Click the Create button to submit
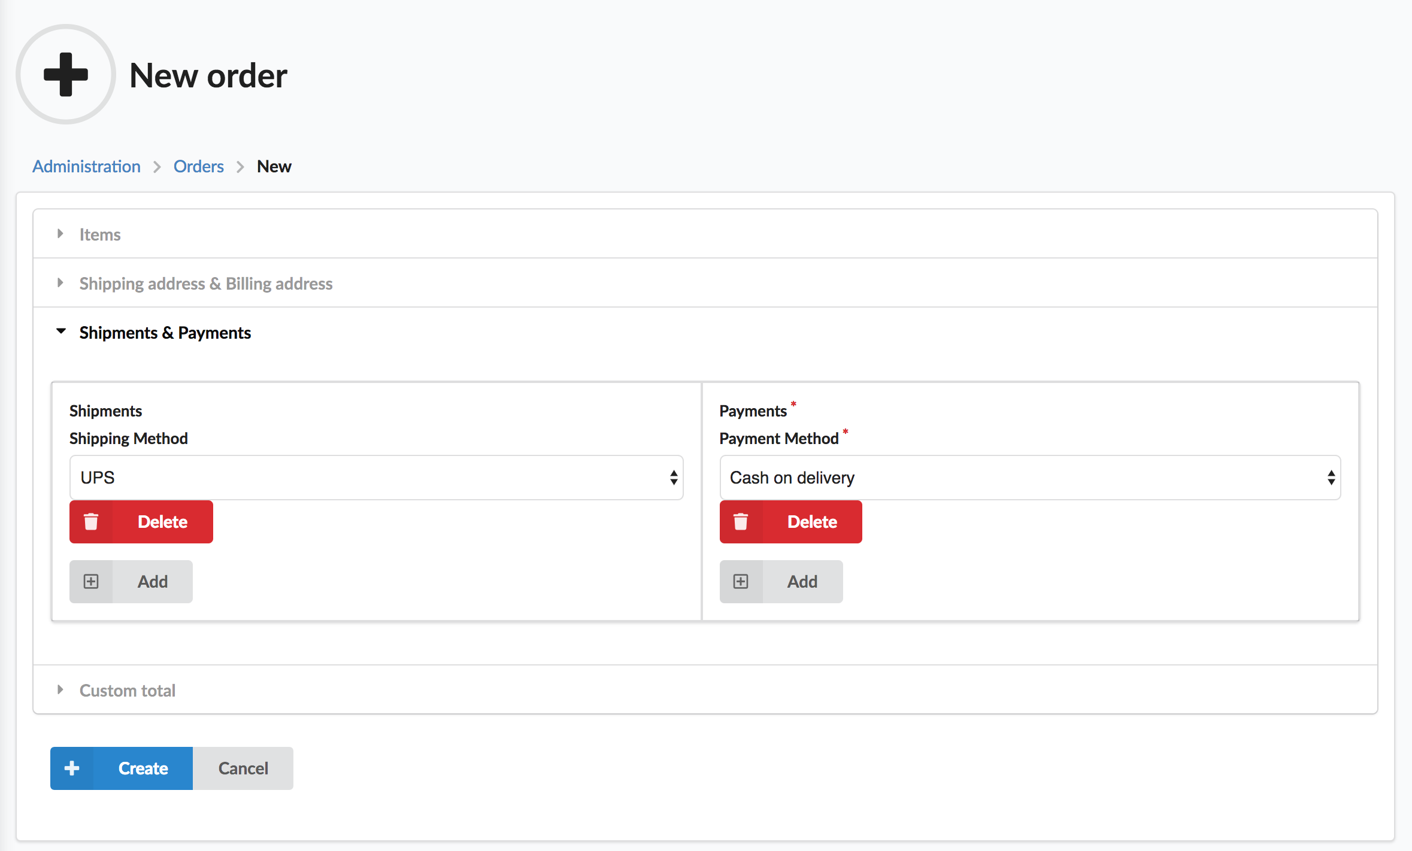 pos(122,768)
